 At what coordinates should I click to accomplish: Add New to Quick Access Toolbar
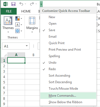[68, 17]
